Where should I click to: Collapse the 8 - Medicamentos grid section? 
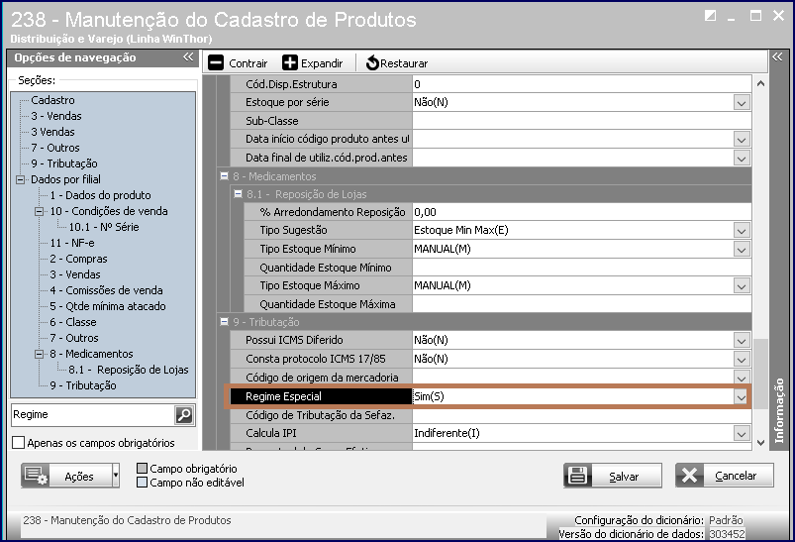point(224,175)
